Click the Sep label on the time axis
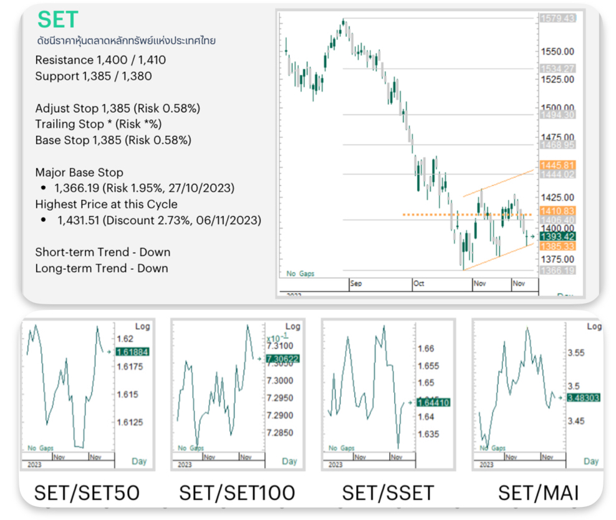This screenshot has height=520, width=616. tap(356, 284)
